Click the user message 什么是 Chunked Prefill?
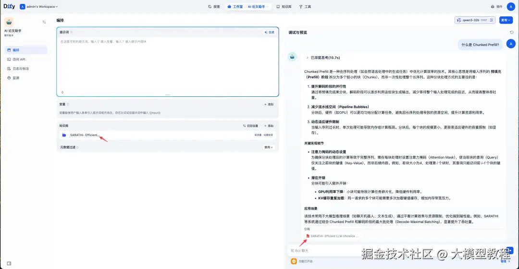The height and width of the screenshot is (269, 519). pyautogui.click(x=480, y=45)
